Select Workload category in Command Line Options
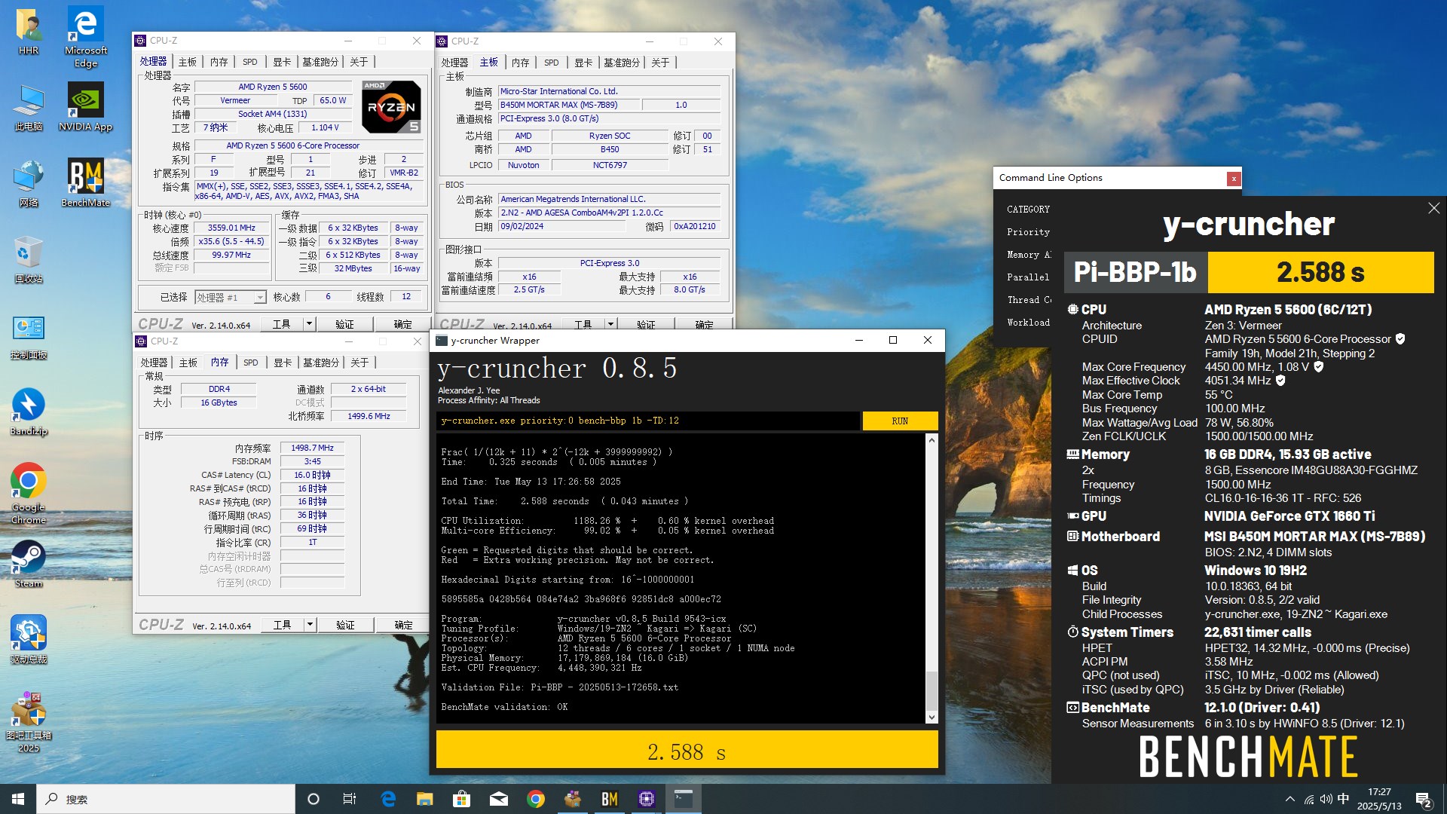1447x814 pixels. (x=1028, y=323)
